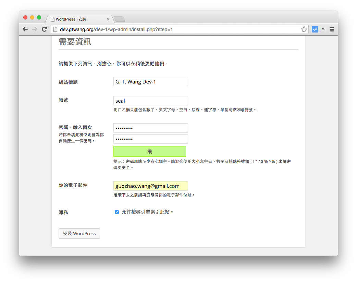Click the page icon before the URL

pos(56,29)
